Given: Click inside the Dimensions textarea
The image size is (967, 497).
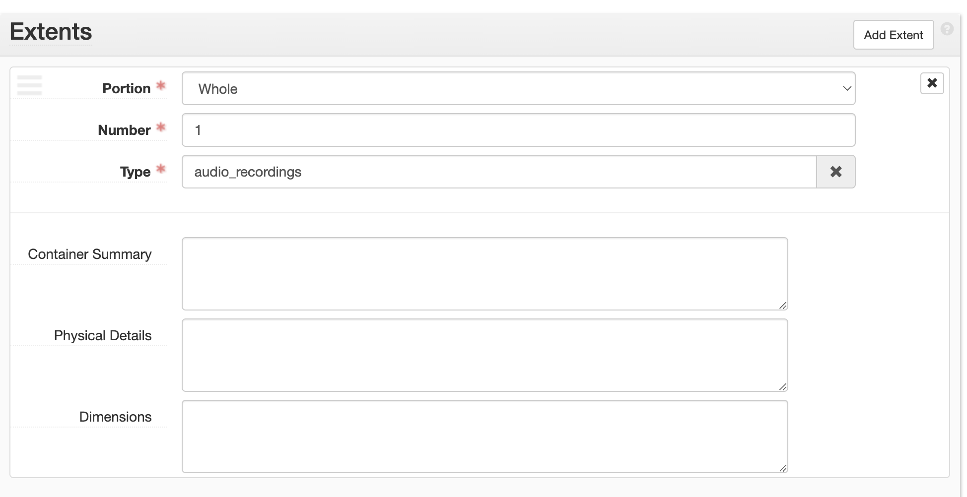Looking at the screenshot, I should (484, 436).
